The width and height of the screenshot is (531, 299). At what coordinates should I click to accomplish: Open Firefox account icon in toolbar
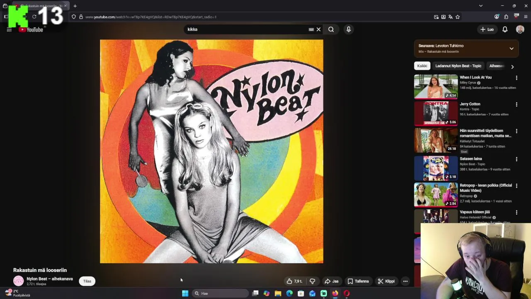[497, 17]
